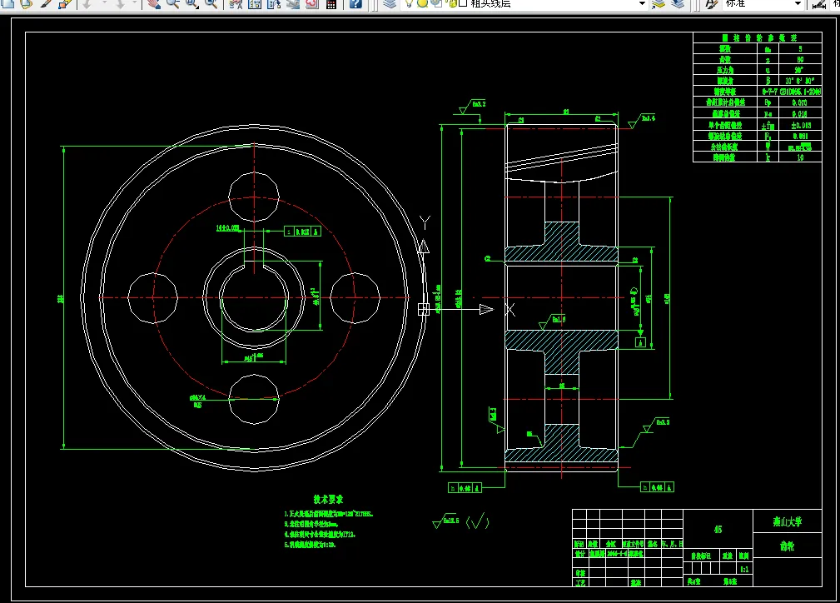This screenshot has width=840, height=603.
Task: Click the layer color swatch before 粗实线层
Action: [x=463, y=3]
